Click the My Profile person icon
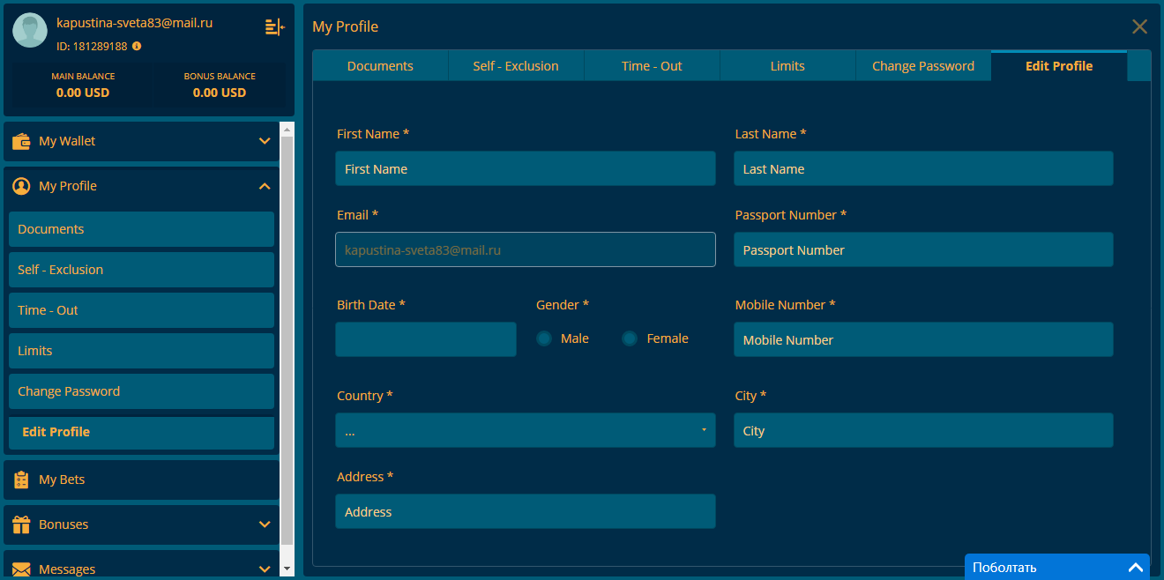This screenshot has width=1164, height=580. click(21, 186)
